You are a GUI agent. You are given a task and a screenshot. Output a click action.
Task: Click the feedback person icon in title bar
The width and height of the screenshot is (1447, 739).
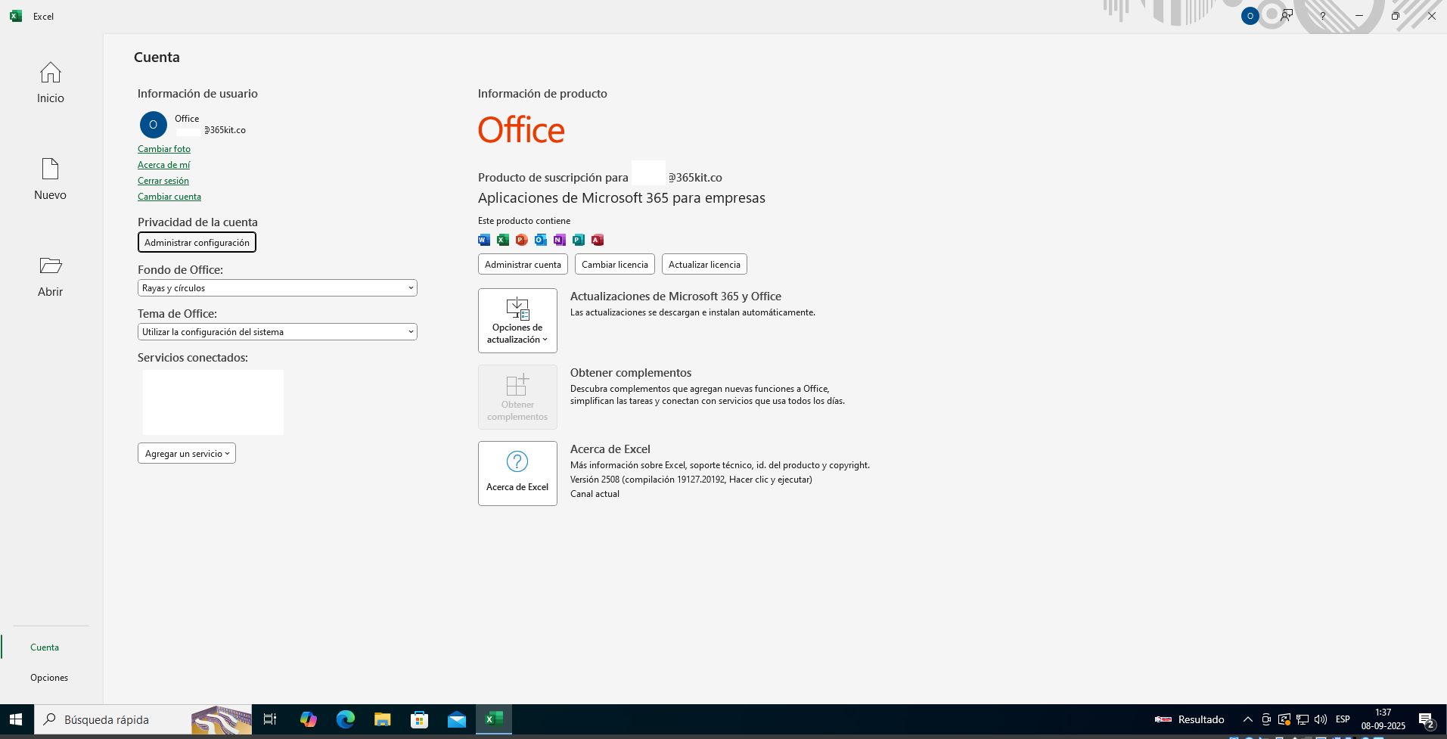point(1287,16)
